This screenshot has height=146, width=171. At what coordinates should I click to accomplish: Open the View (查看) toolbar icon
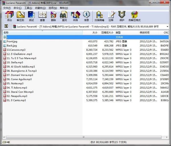[42, 15]
